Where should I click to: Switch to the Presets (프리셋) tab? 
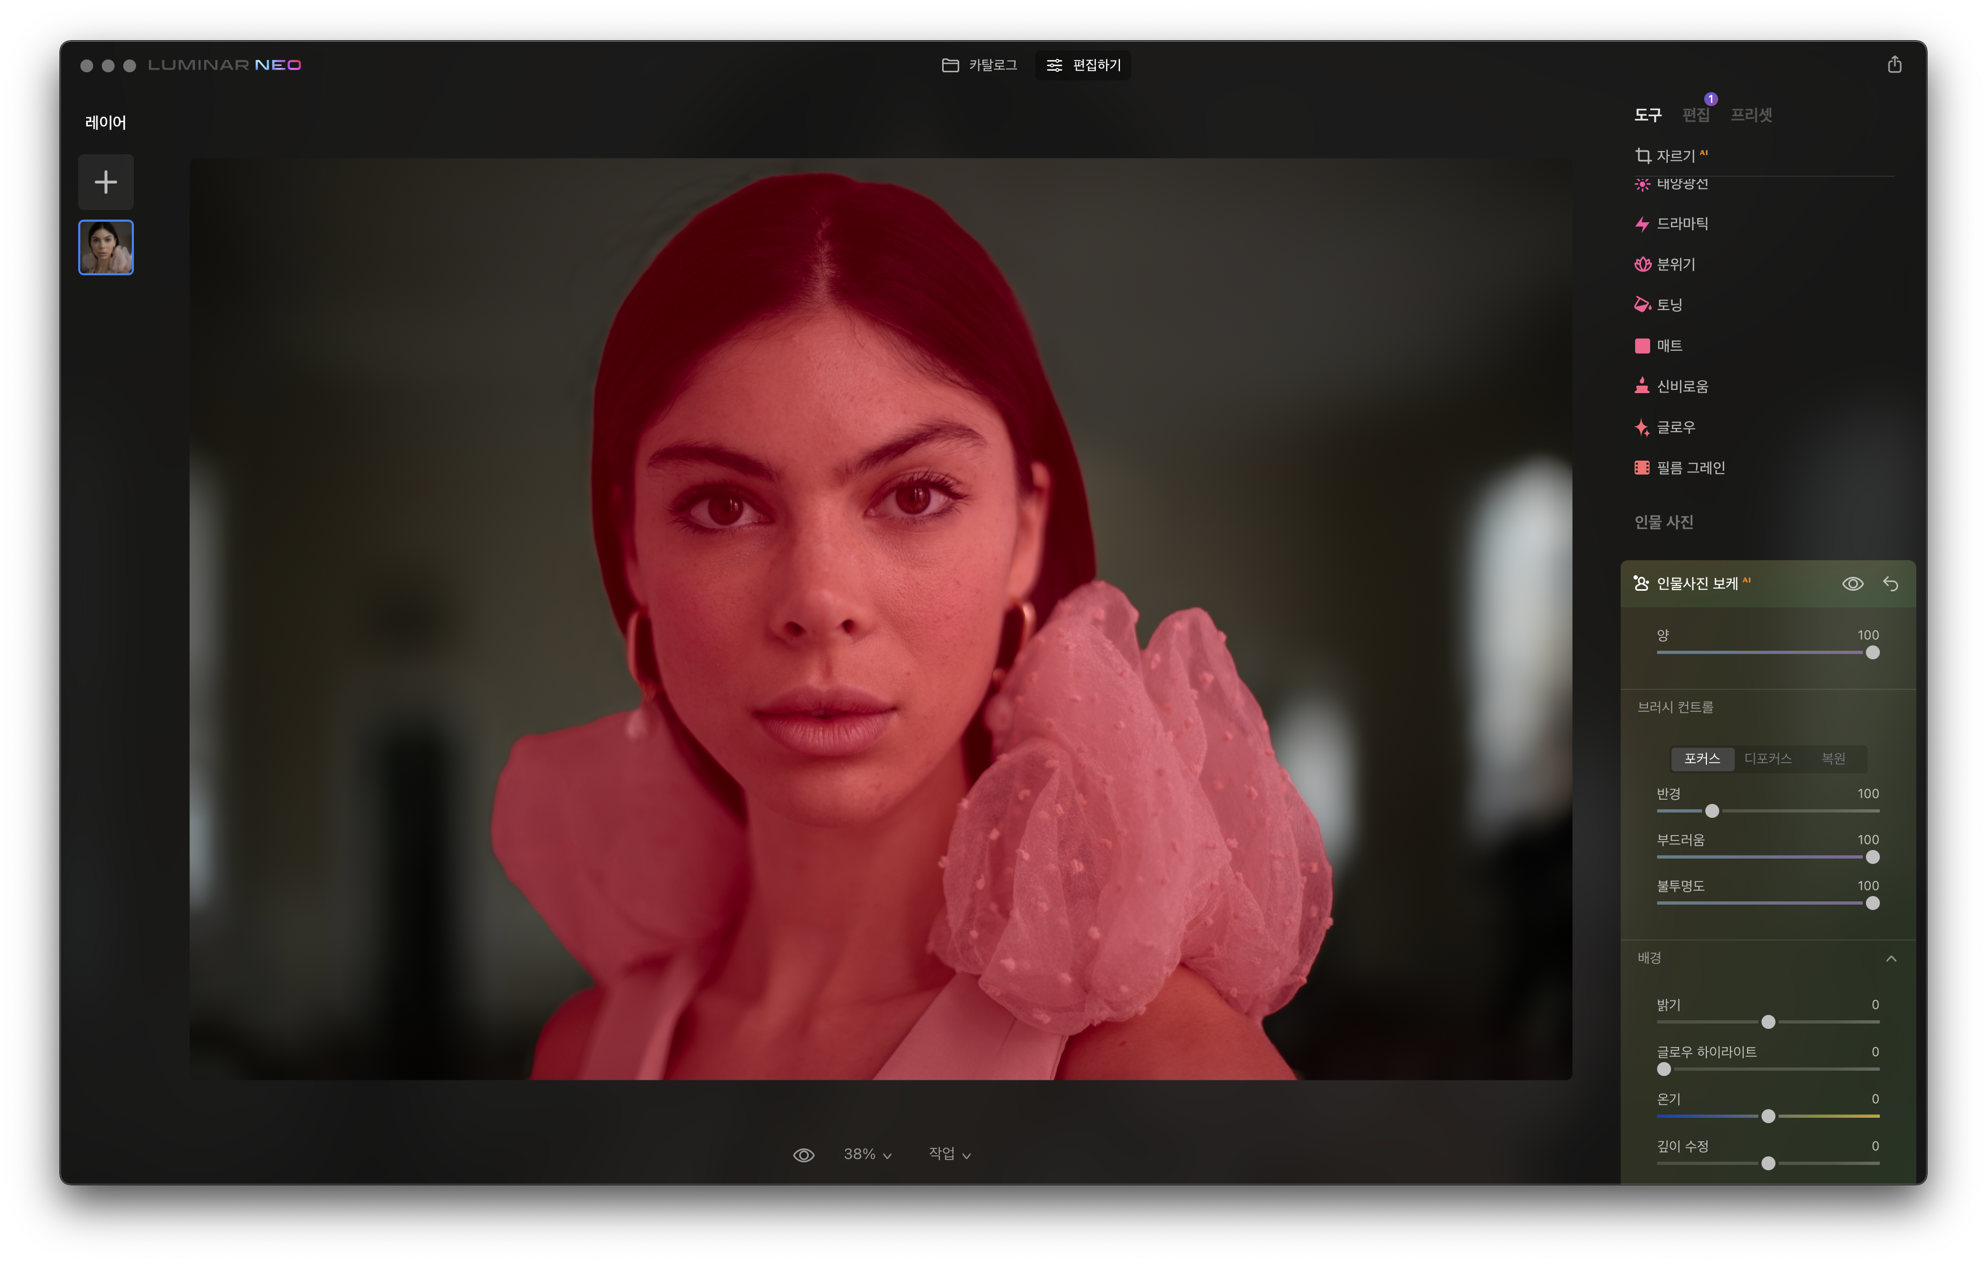coord(1750,116)
